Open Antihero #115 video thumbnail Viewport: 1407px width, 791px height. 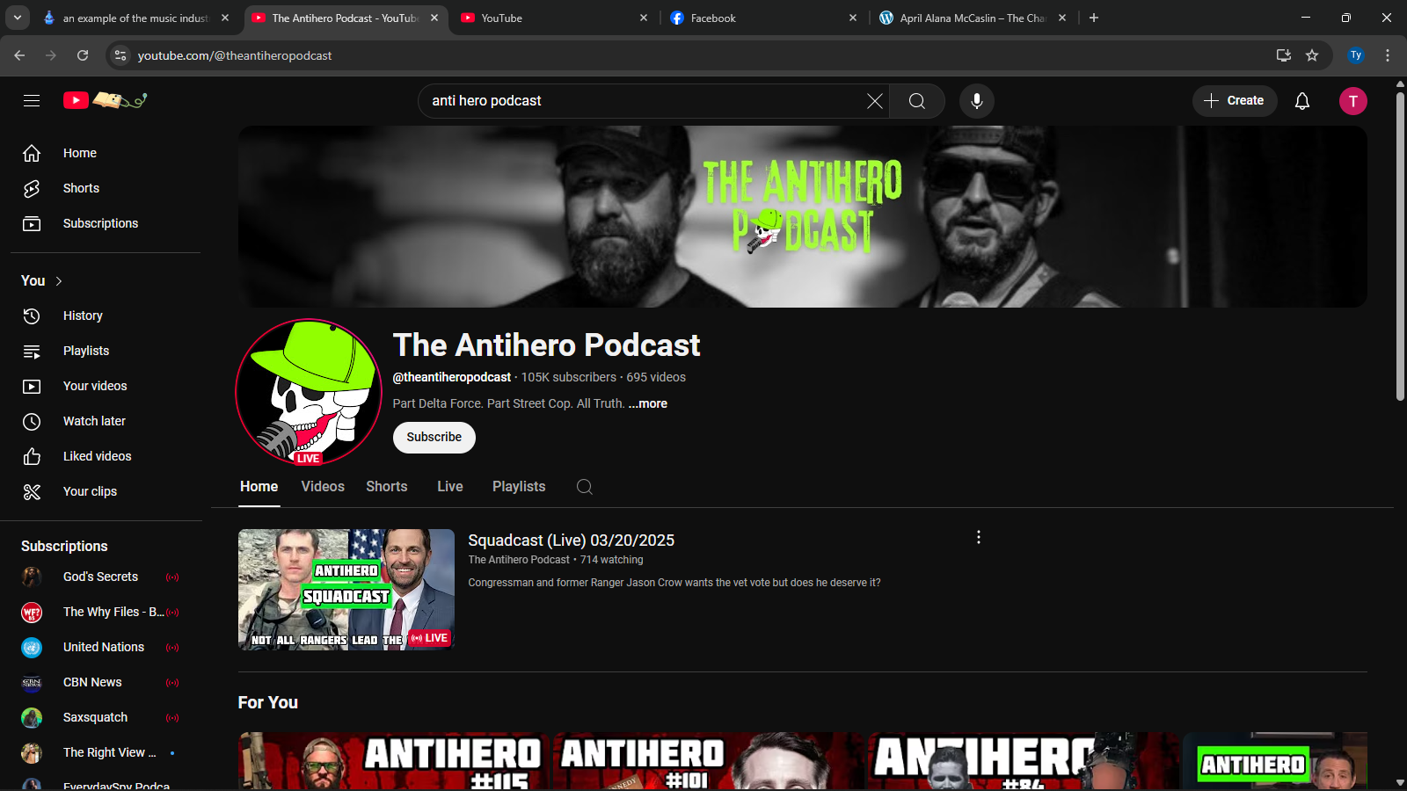394,761
